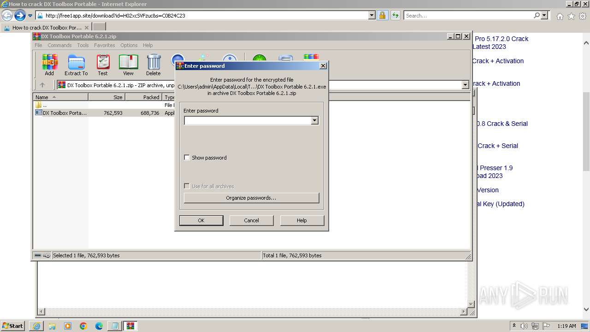Click the drive icon in WinRAR status bar
The height and width of the screenshot is (332, 590).
38,255
